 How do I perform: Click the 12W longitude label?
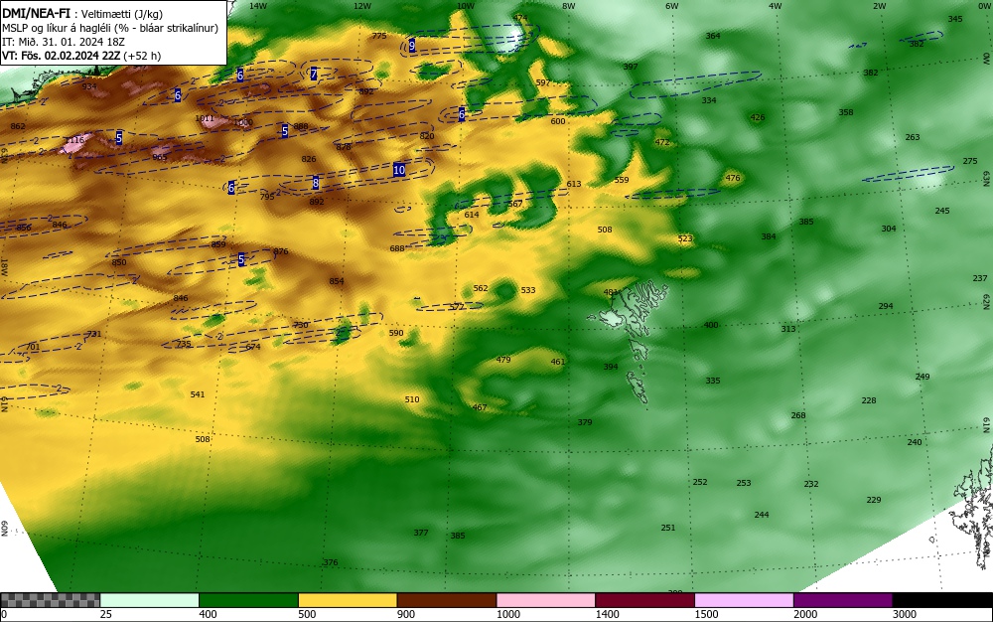(x=361, y=6)
